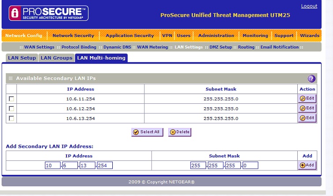This screenshot has height=196, width=333.
Task: Focus the second IP address octet field
Action: point(70,166)
